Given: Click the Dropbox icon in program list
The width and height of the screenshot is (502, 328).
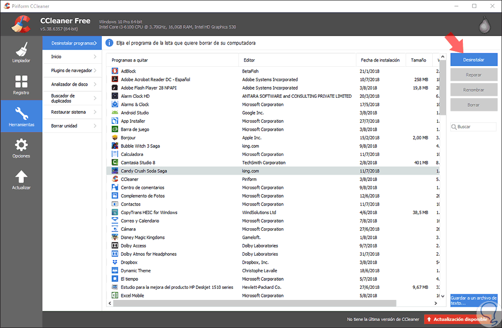Looking at the screenshot, I should click(115, 262).
